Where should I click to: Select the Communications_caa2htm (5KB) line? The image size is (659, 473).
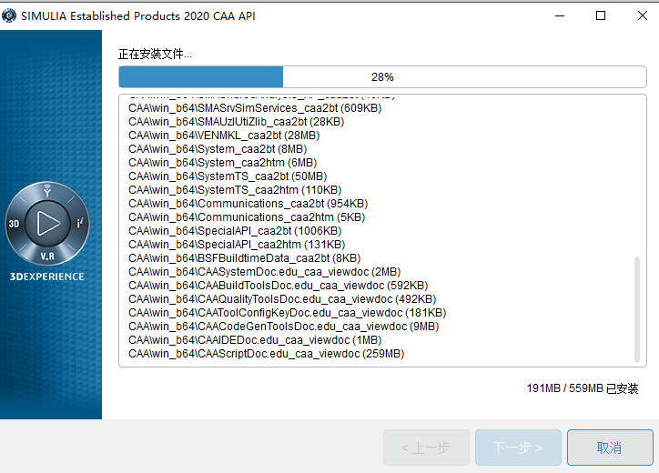247,217
